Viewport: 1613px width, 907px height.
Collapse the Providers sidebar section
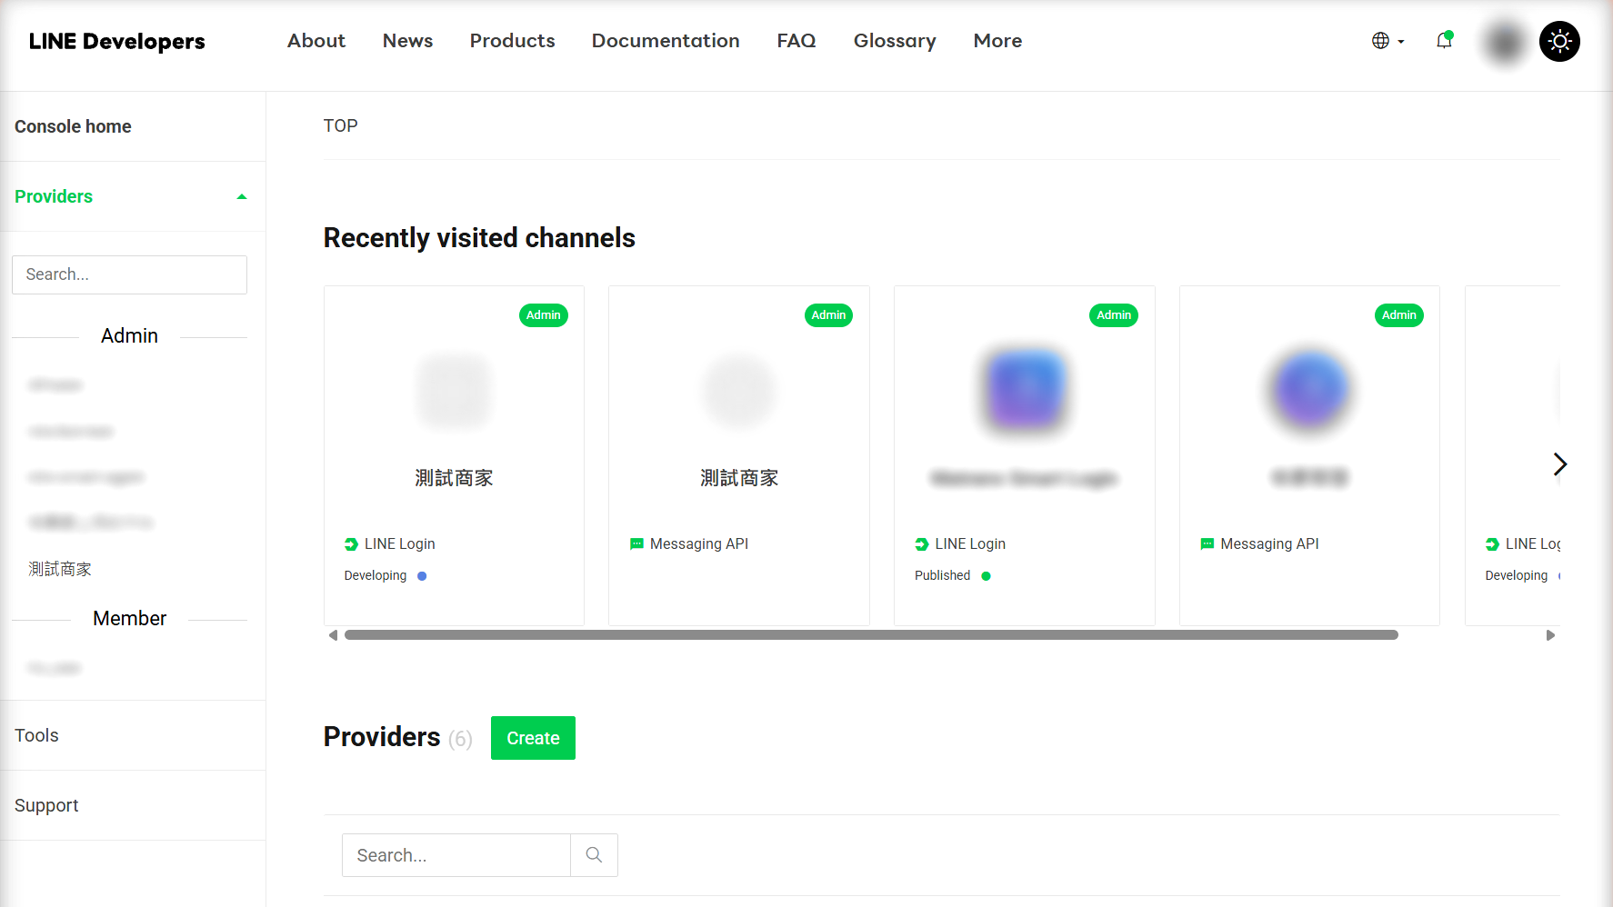[133, 196]
